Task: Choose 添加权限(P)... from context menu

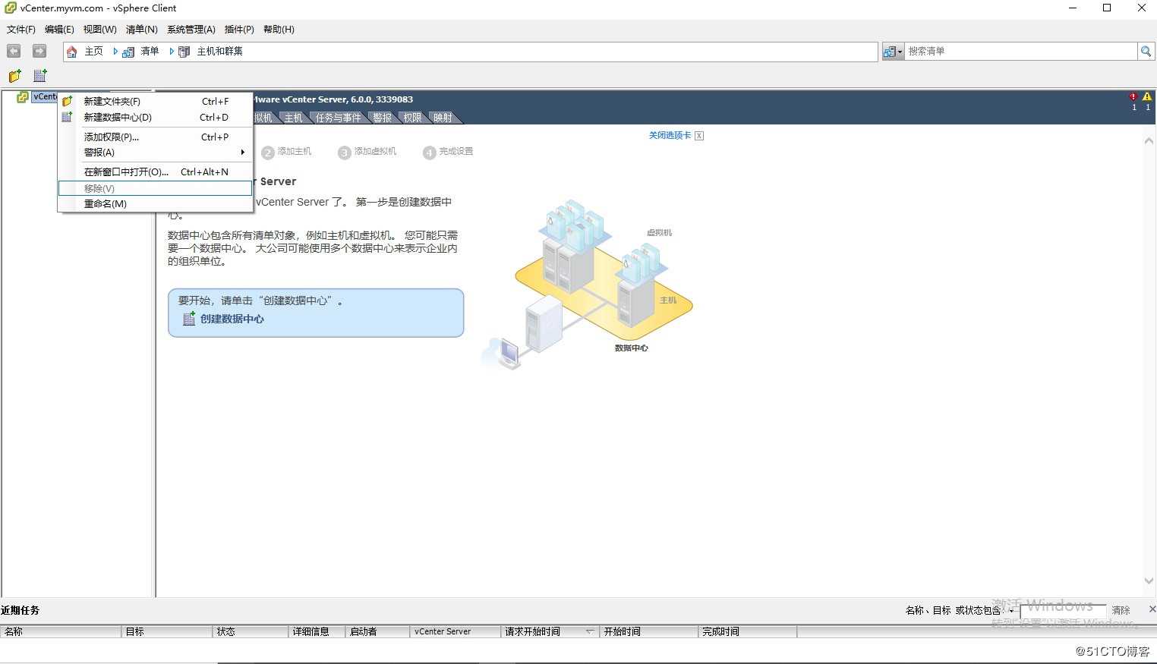Action: [155, 137]
